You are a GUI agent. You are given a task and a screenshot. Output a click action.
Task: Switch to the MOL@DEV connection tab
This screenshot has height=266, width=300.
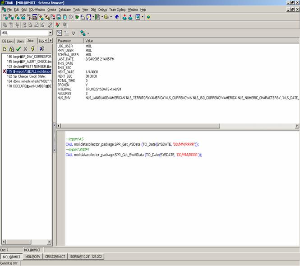click(34, 256)
